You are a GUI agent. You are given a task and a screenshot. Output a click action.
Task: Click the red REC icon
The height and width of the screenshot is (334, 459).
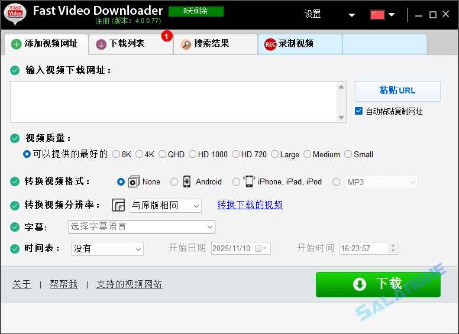[x=270, y=44]
